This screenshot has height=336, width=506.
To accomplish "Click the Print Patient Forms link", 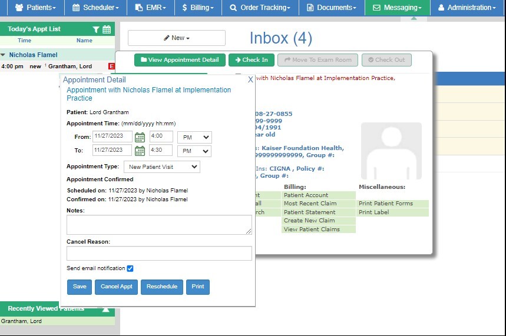I will point(386,204).
